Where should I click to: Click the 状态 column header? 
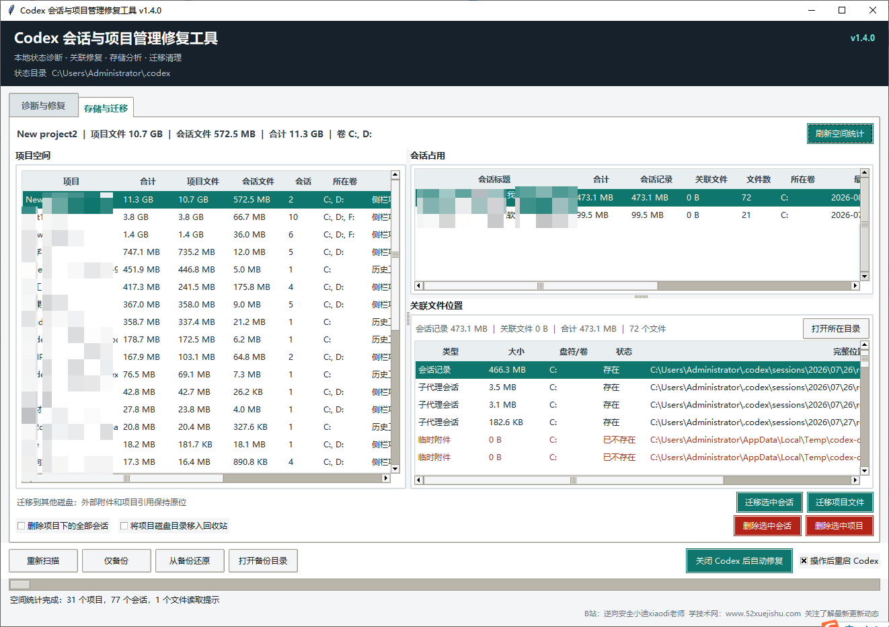click(624, 351)
